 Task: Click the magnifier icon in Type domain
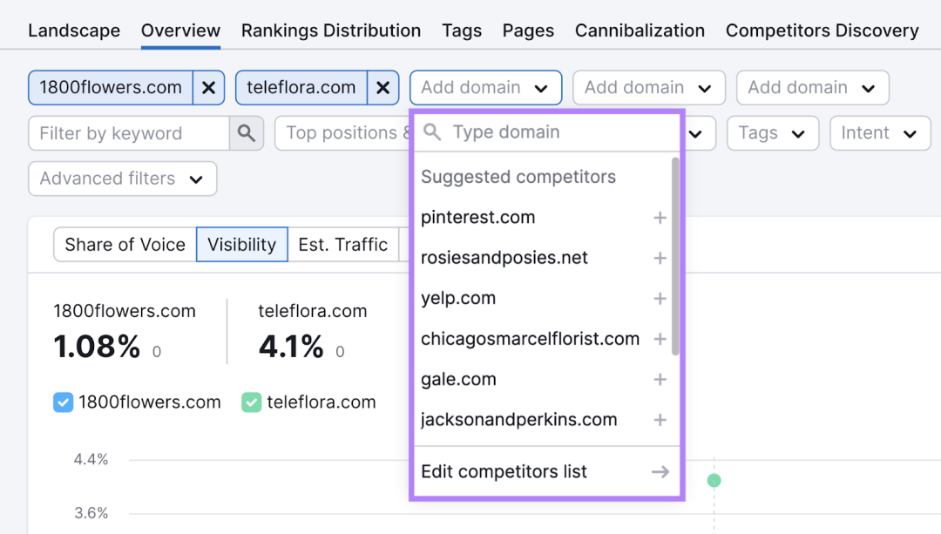tap(432, 132)
